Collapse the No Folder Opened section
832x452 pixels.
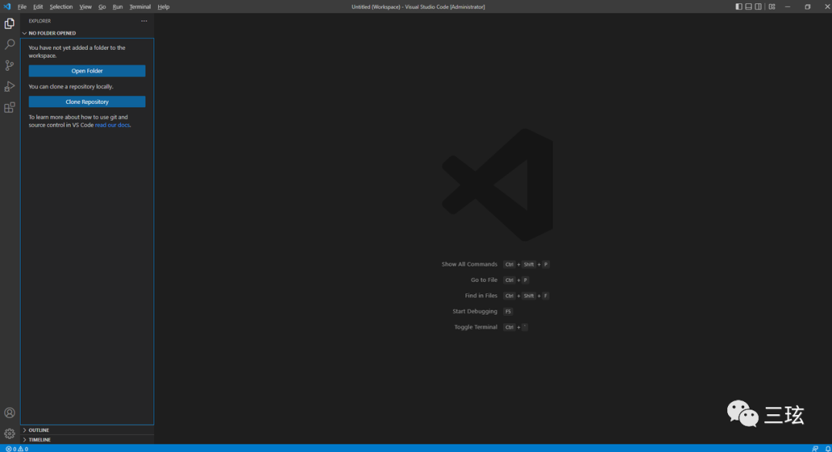coord(52,33)
